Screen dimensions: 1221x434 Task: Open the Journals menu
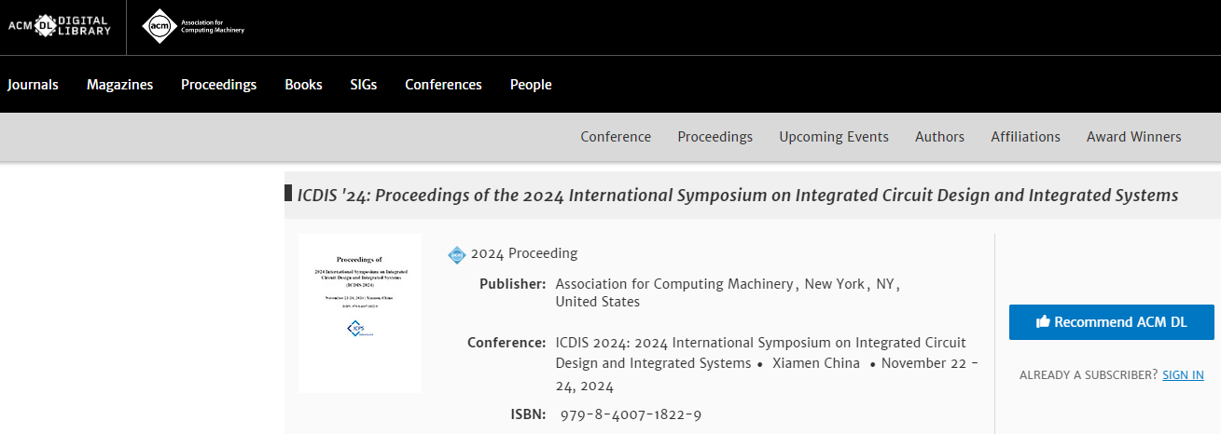pos(33,85)
